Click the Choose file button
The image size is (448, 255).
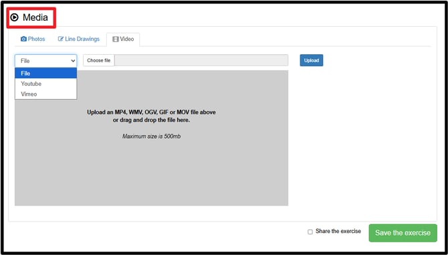tap(99, 60)
